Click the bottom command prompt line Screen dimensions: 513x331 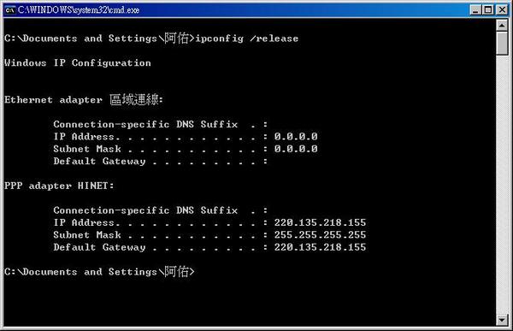(x=99, y=271)
